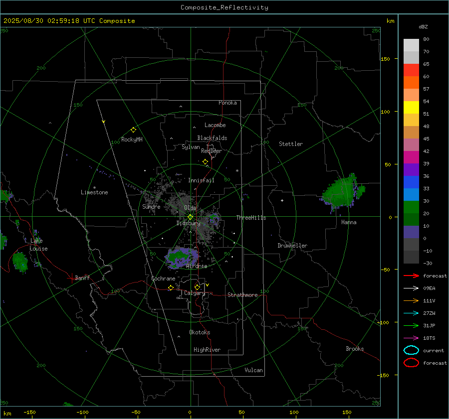449x419 pixels.
Task: Click the Ponoka town label
Action: click(227, 103)
